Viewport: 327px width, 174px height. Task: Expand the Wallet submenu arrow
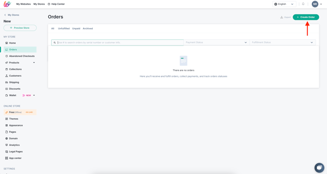[34, 95]
